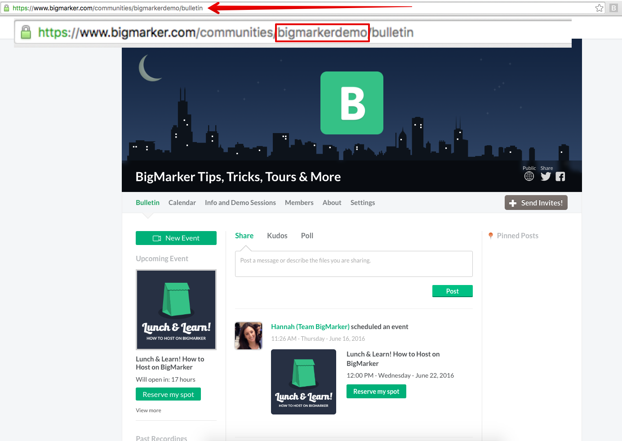Open community Settings tab
The image size is (622, 441).
click(363, 203)
